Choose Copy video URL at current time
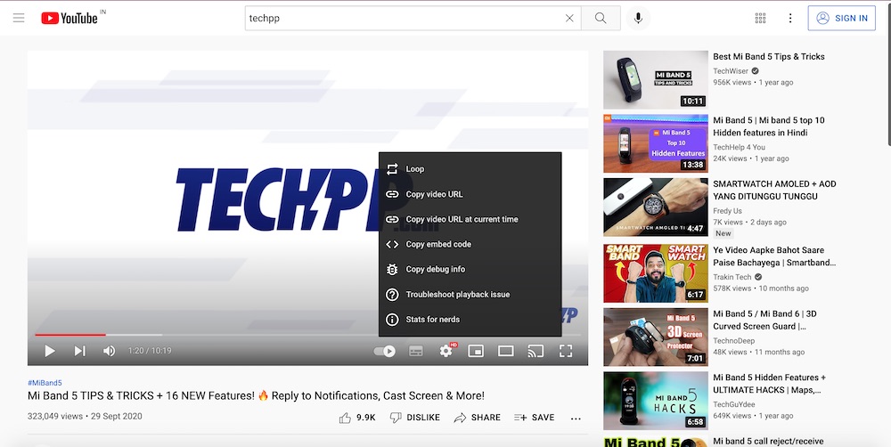891x447 pixels. coord(470,219)
